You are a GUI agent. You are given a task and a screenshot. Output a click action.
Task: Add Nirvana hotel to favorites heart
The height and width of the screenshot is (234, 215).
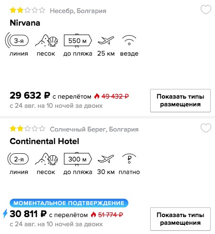(206, 10)
